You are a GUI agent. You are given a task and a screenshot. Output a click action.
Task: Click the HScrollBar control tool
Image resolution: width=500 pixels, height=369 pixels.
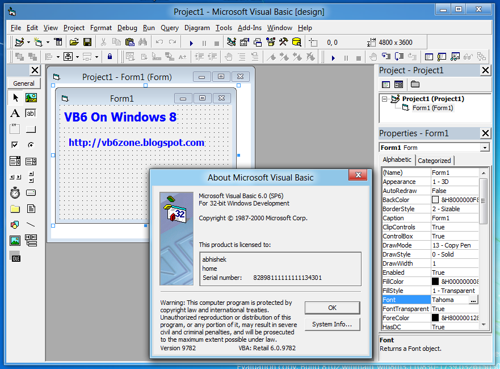[x=15, y=177]
